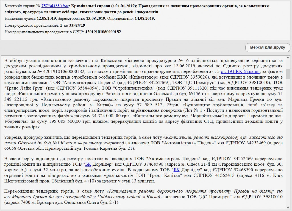Click the ЄРДР number in the header

click(103, 32)
